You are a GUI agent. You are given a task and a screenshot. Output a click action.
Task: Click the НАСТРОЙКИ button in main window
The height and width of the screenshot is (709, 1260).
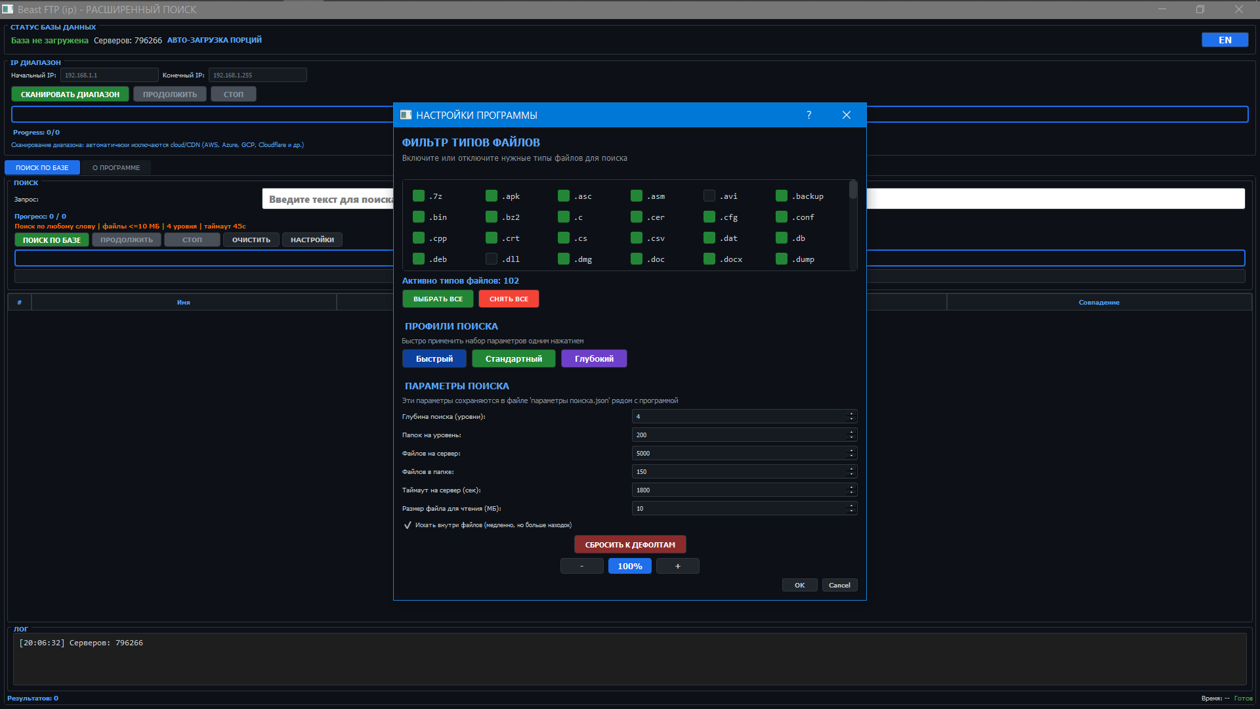point(312,240)
